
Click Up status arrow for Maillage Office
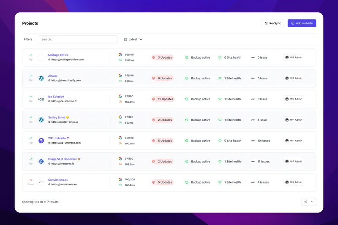31,55
